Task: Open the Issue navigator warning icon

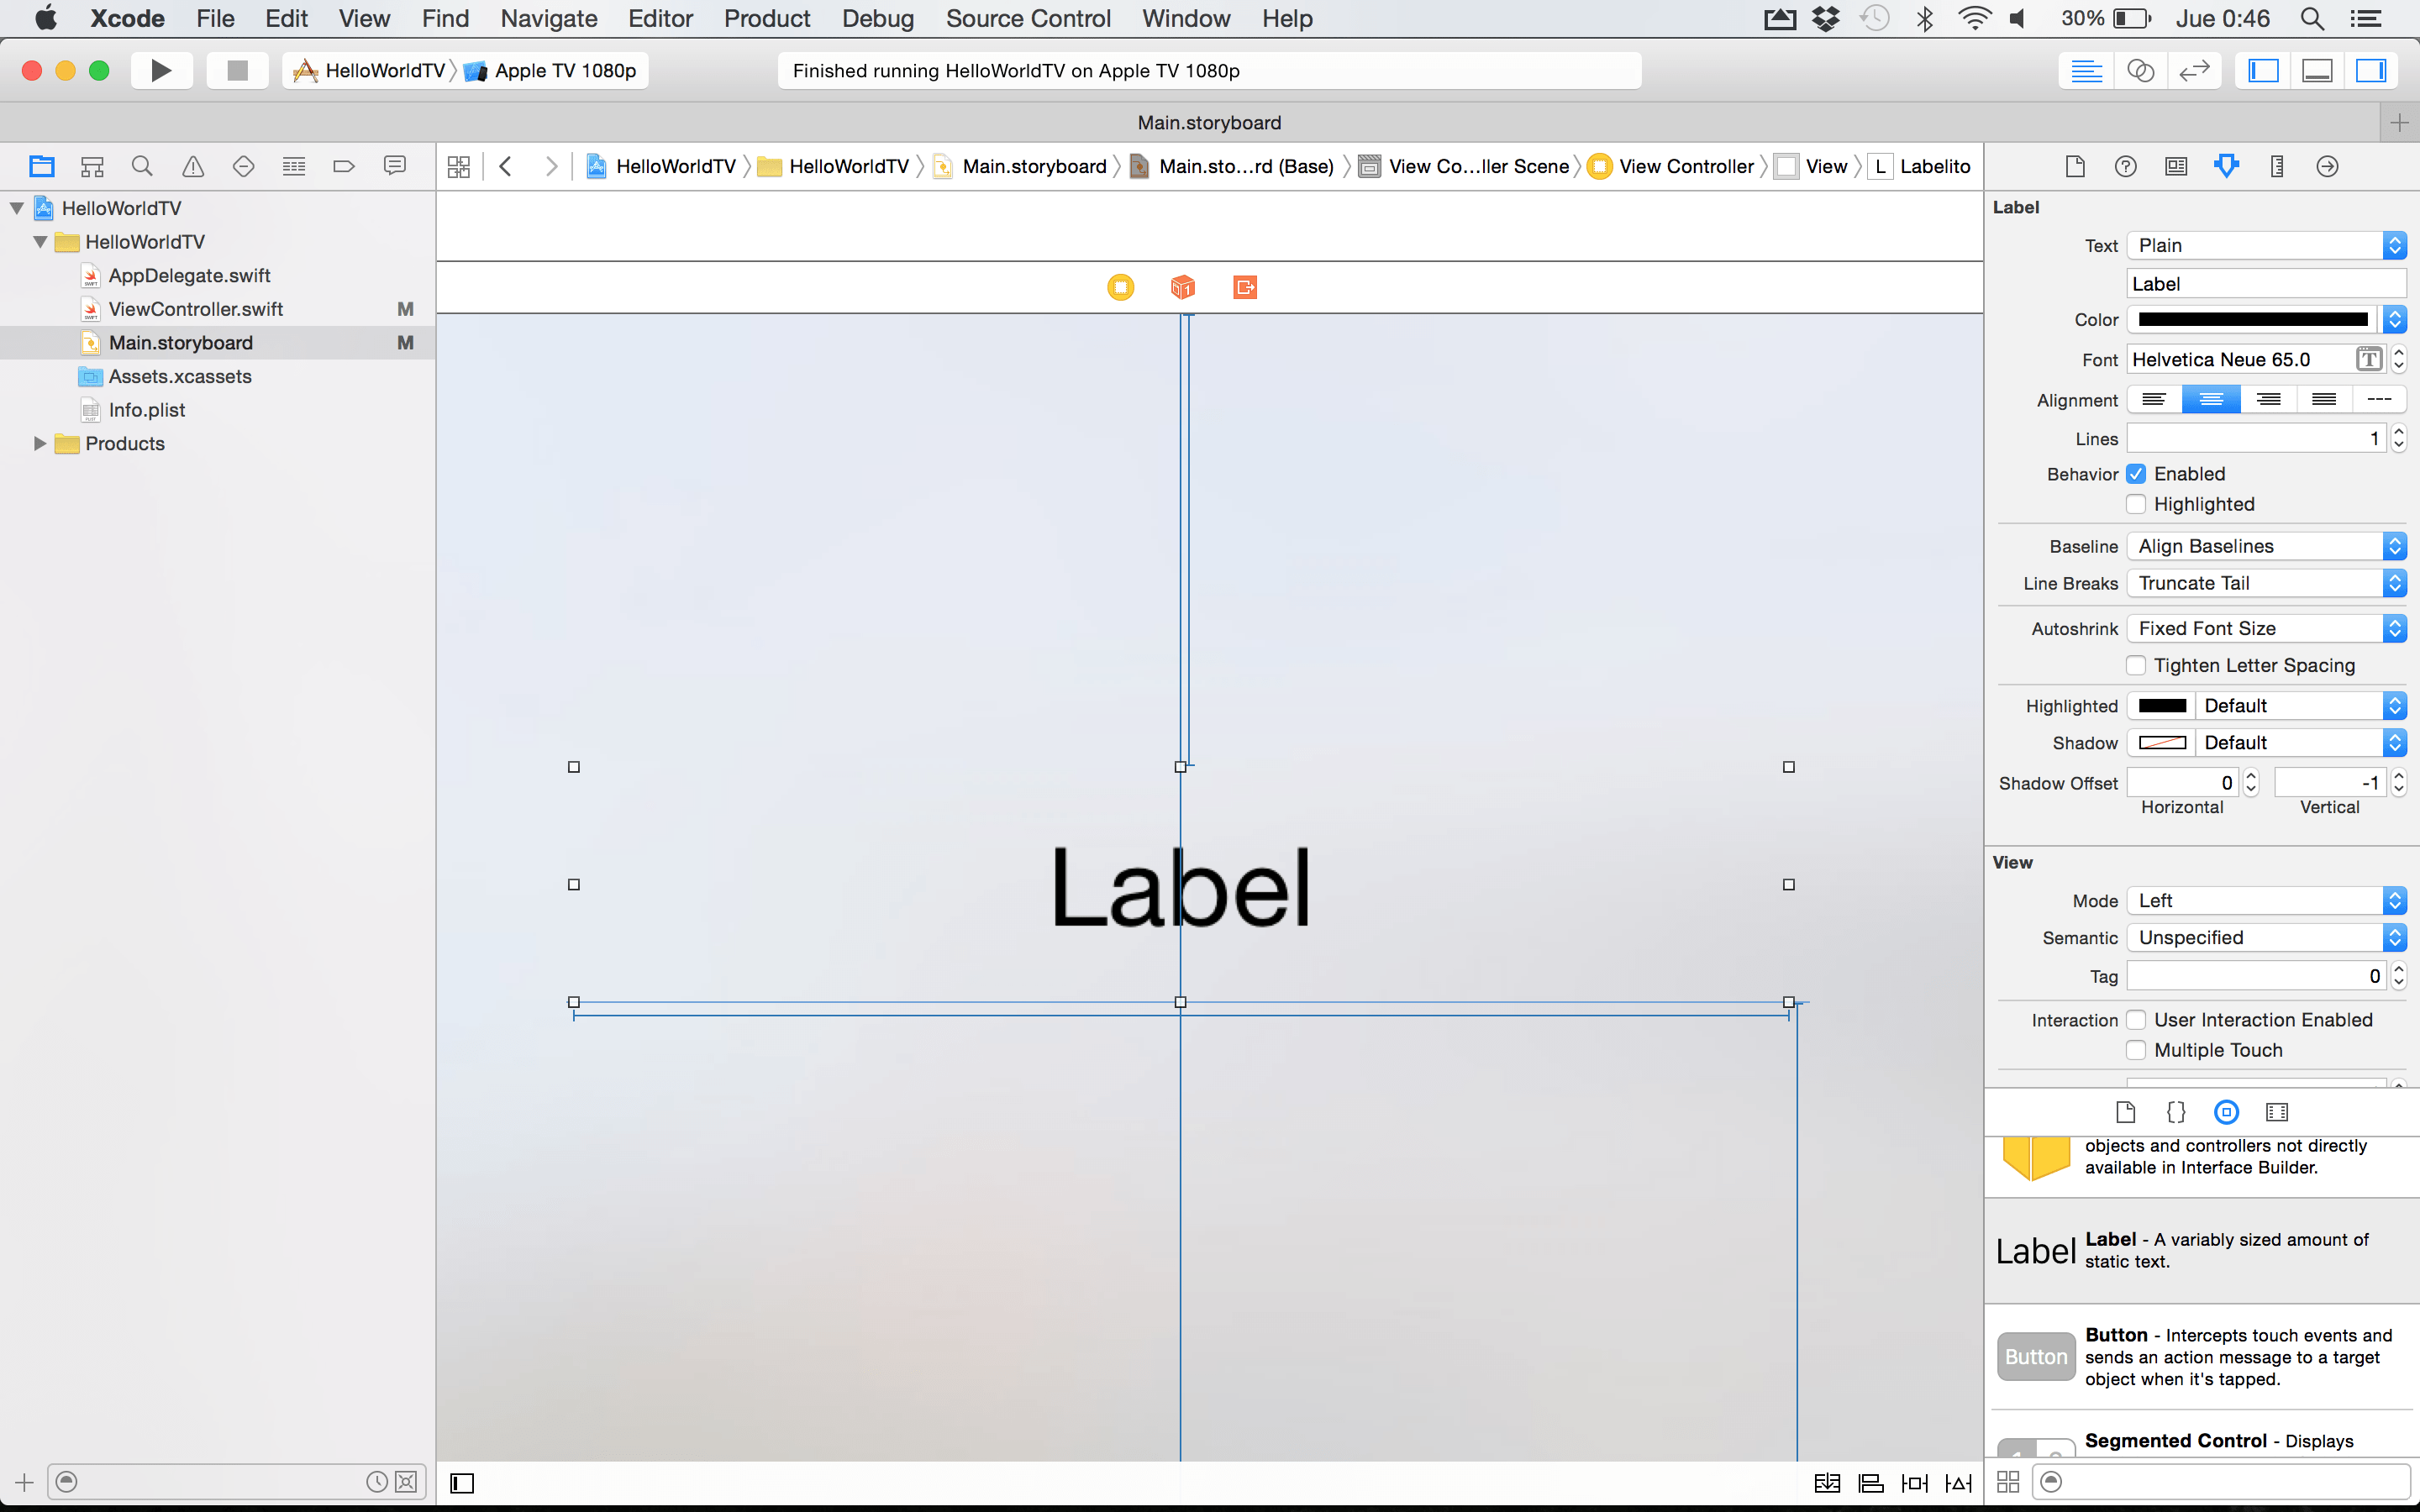Action: pyautogui.click(x=193, y=166)
